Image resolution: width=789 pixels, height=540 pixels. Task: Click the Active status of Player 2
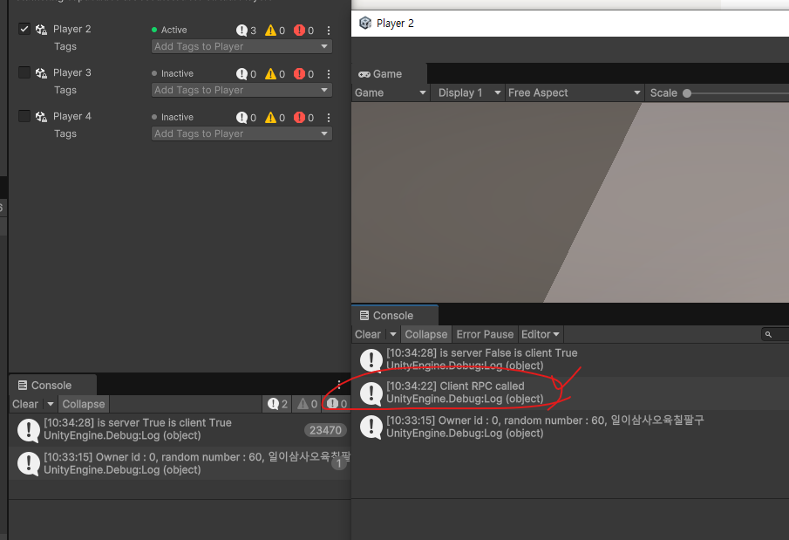pyautogui.click(x=169, y=31)
